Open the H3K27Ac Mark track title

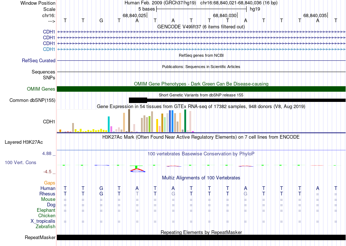coord(201,137)
